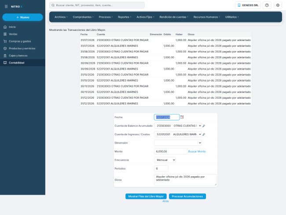Open the settings gear icon

point(278,5)
